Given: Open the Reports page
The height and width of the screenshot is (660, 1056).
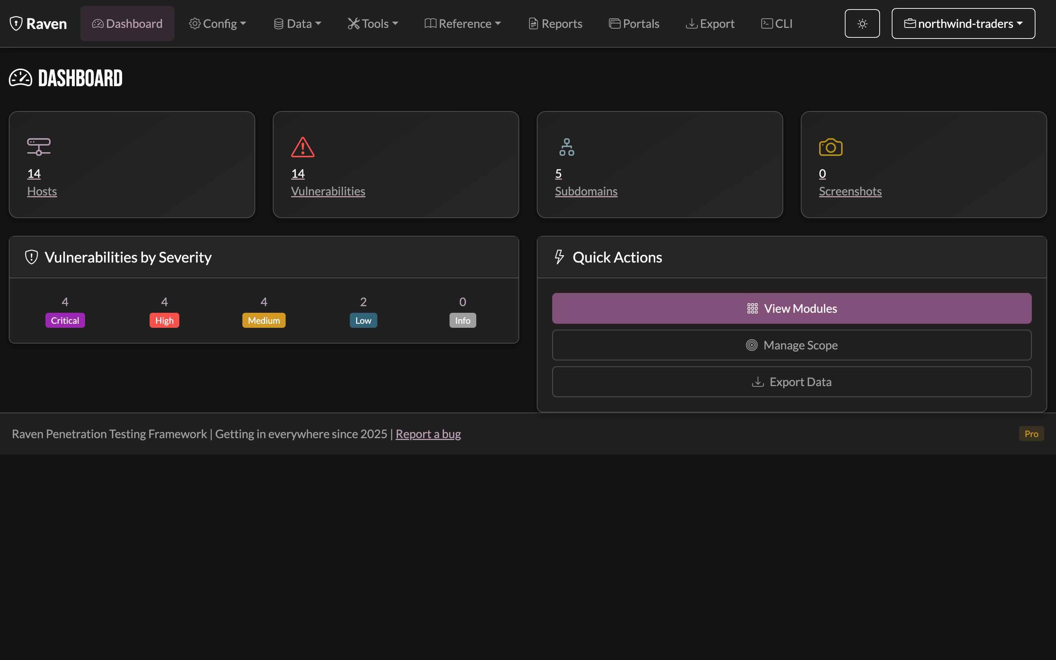Looking at the screenshot, I should (x=555, y=23).
